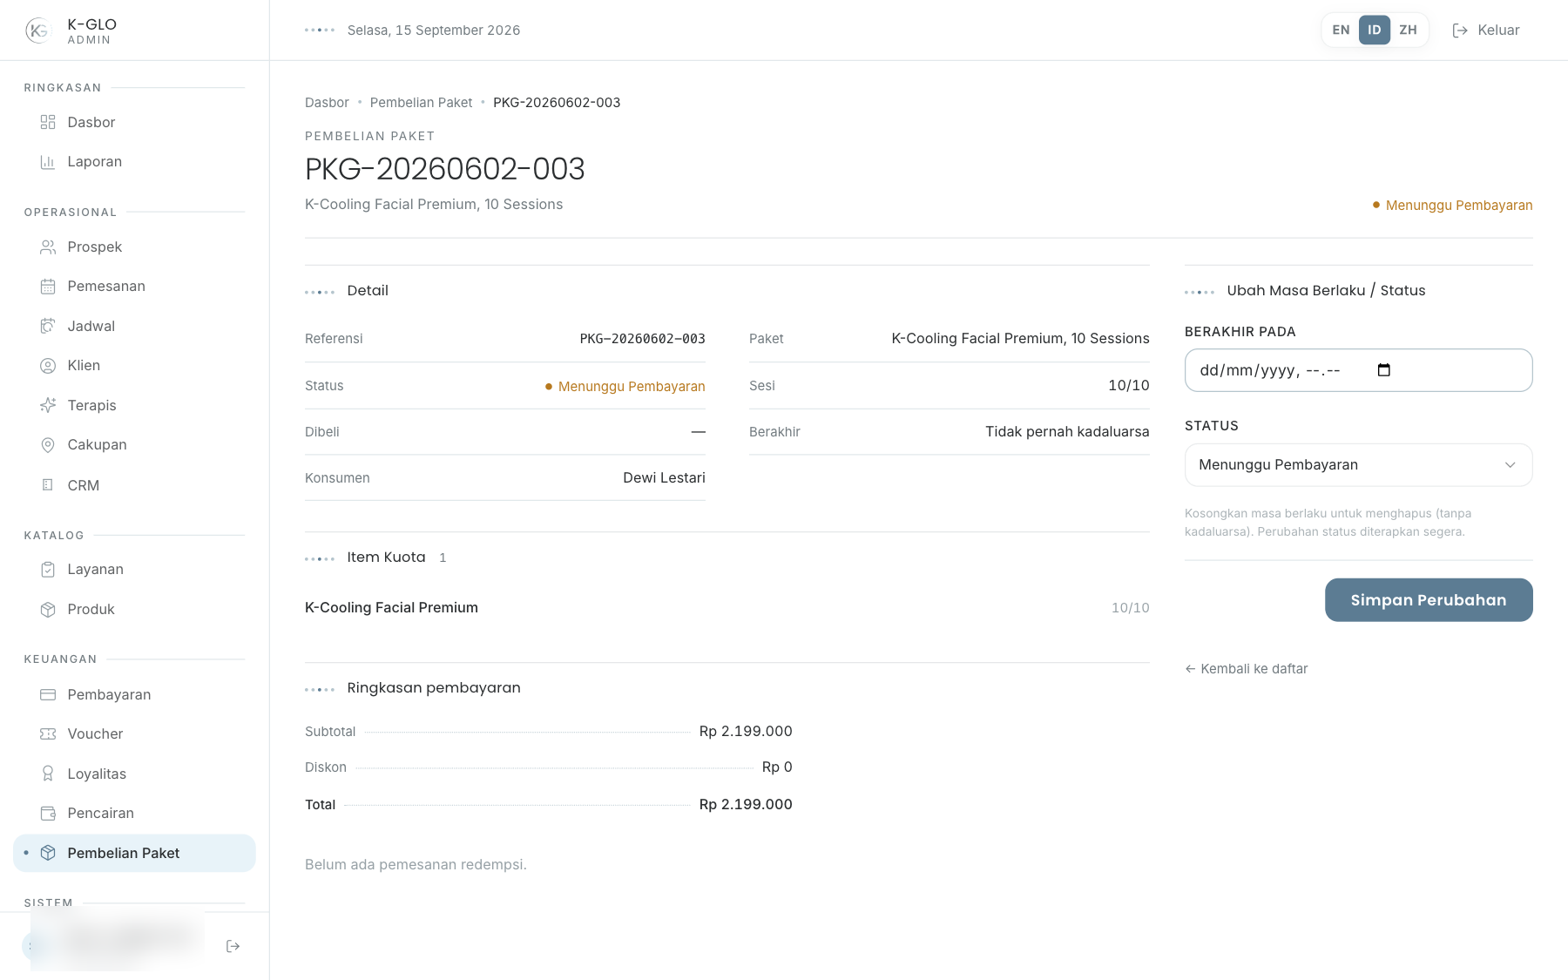Click the Layanan clipboard icon
This screenshot has width=1568, height=980.
tap(48, 570)
